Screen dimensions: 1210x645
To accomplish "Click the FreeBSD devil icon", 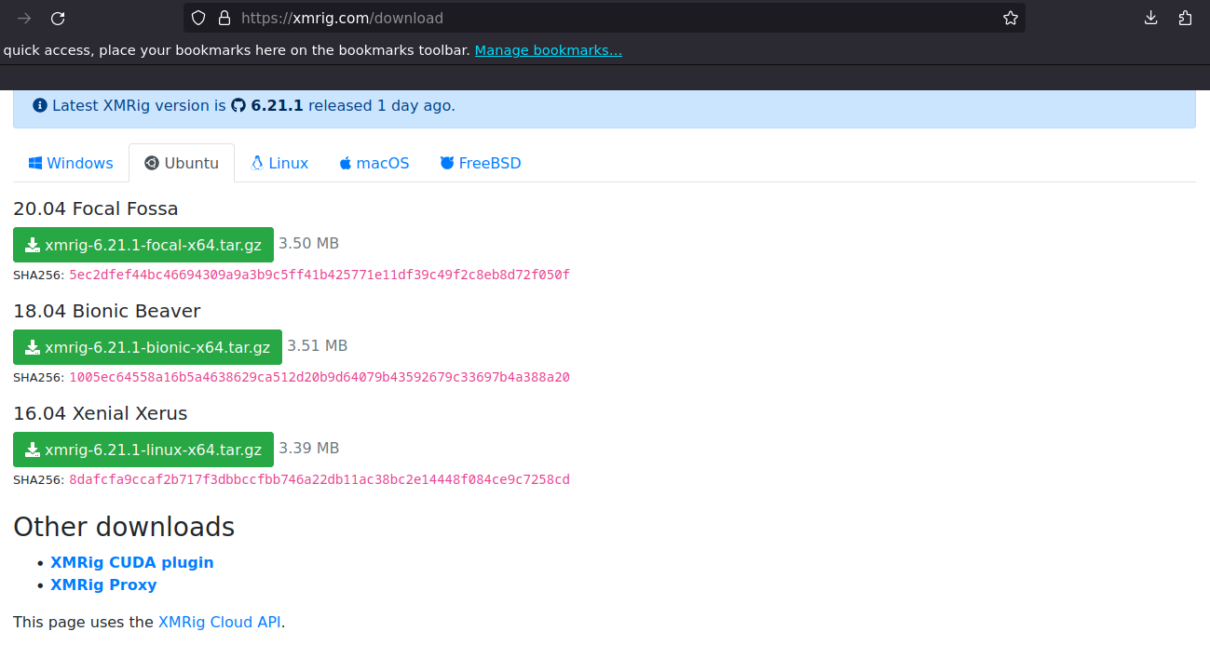I will (x=446, y=162).
